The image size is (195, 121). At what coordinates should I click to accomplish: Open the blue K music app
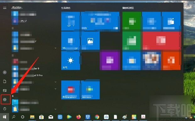click(60, 117)
